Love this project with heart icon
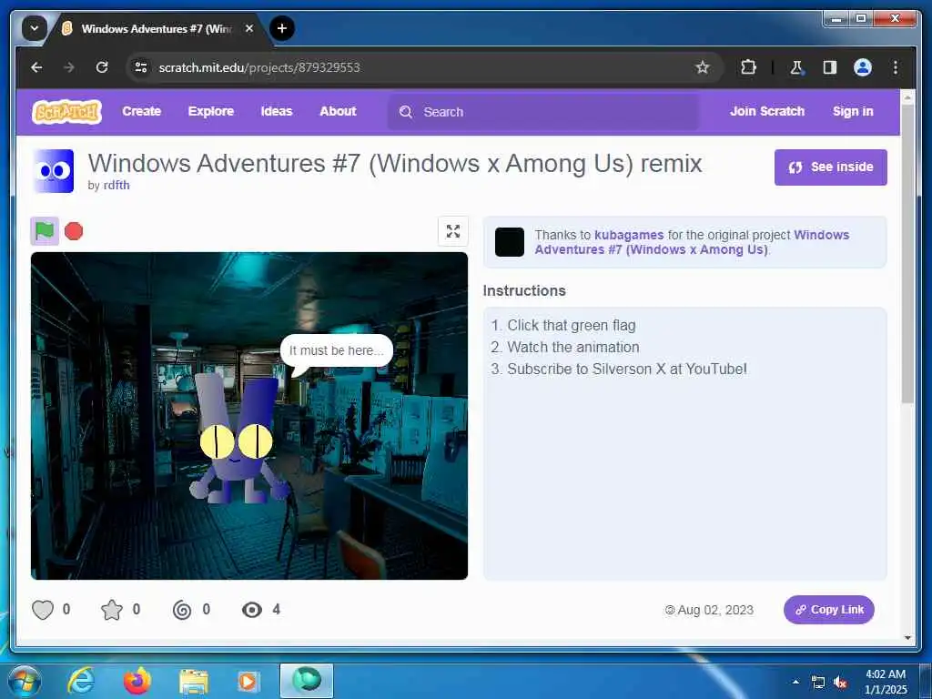Image resolution: width=932 pixels, height=699 pixels. pyautogui.click(x=43, y=610)
